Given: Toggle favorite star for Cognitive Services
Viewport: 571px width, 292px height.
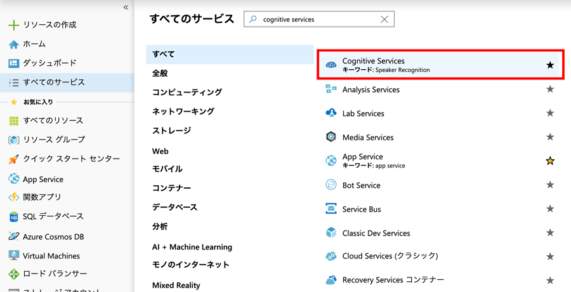Looking at the screenshot, I should click(550, 65).
